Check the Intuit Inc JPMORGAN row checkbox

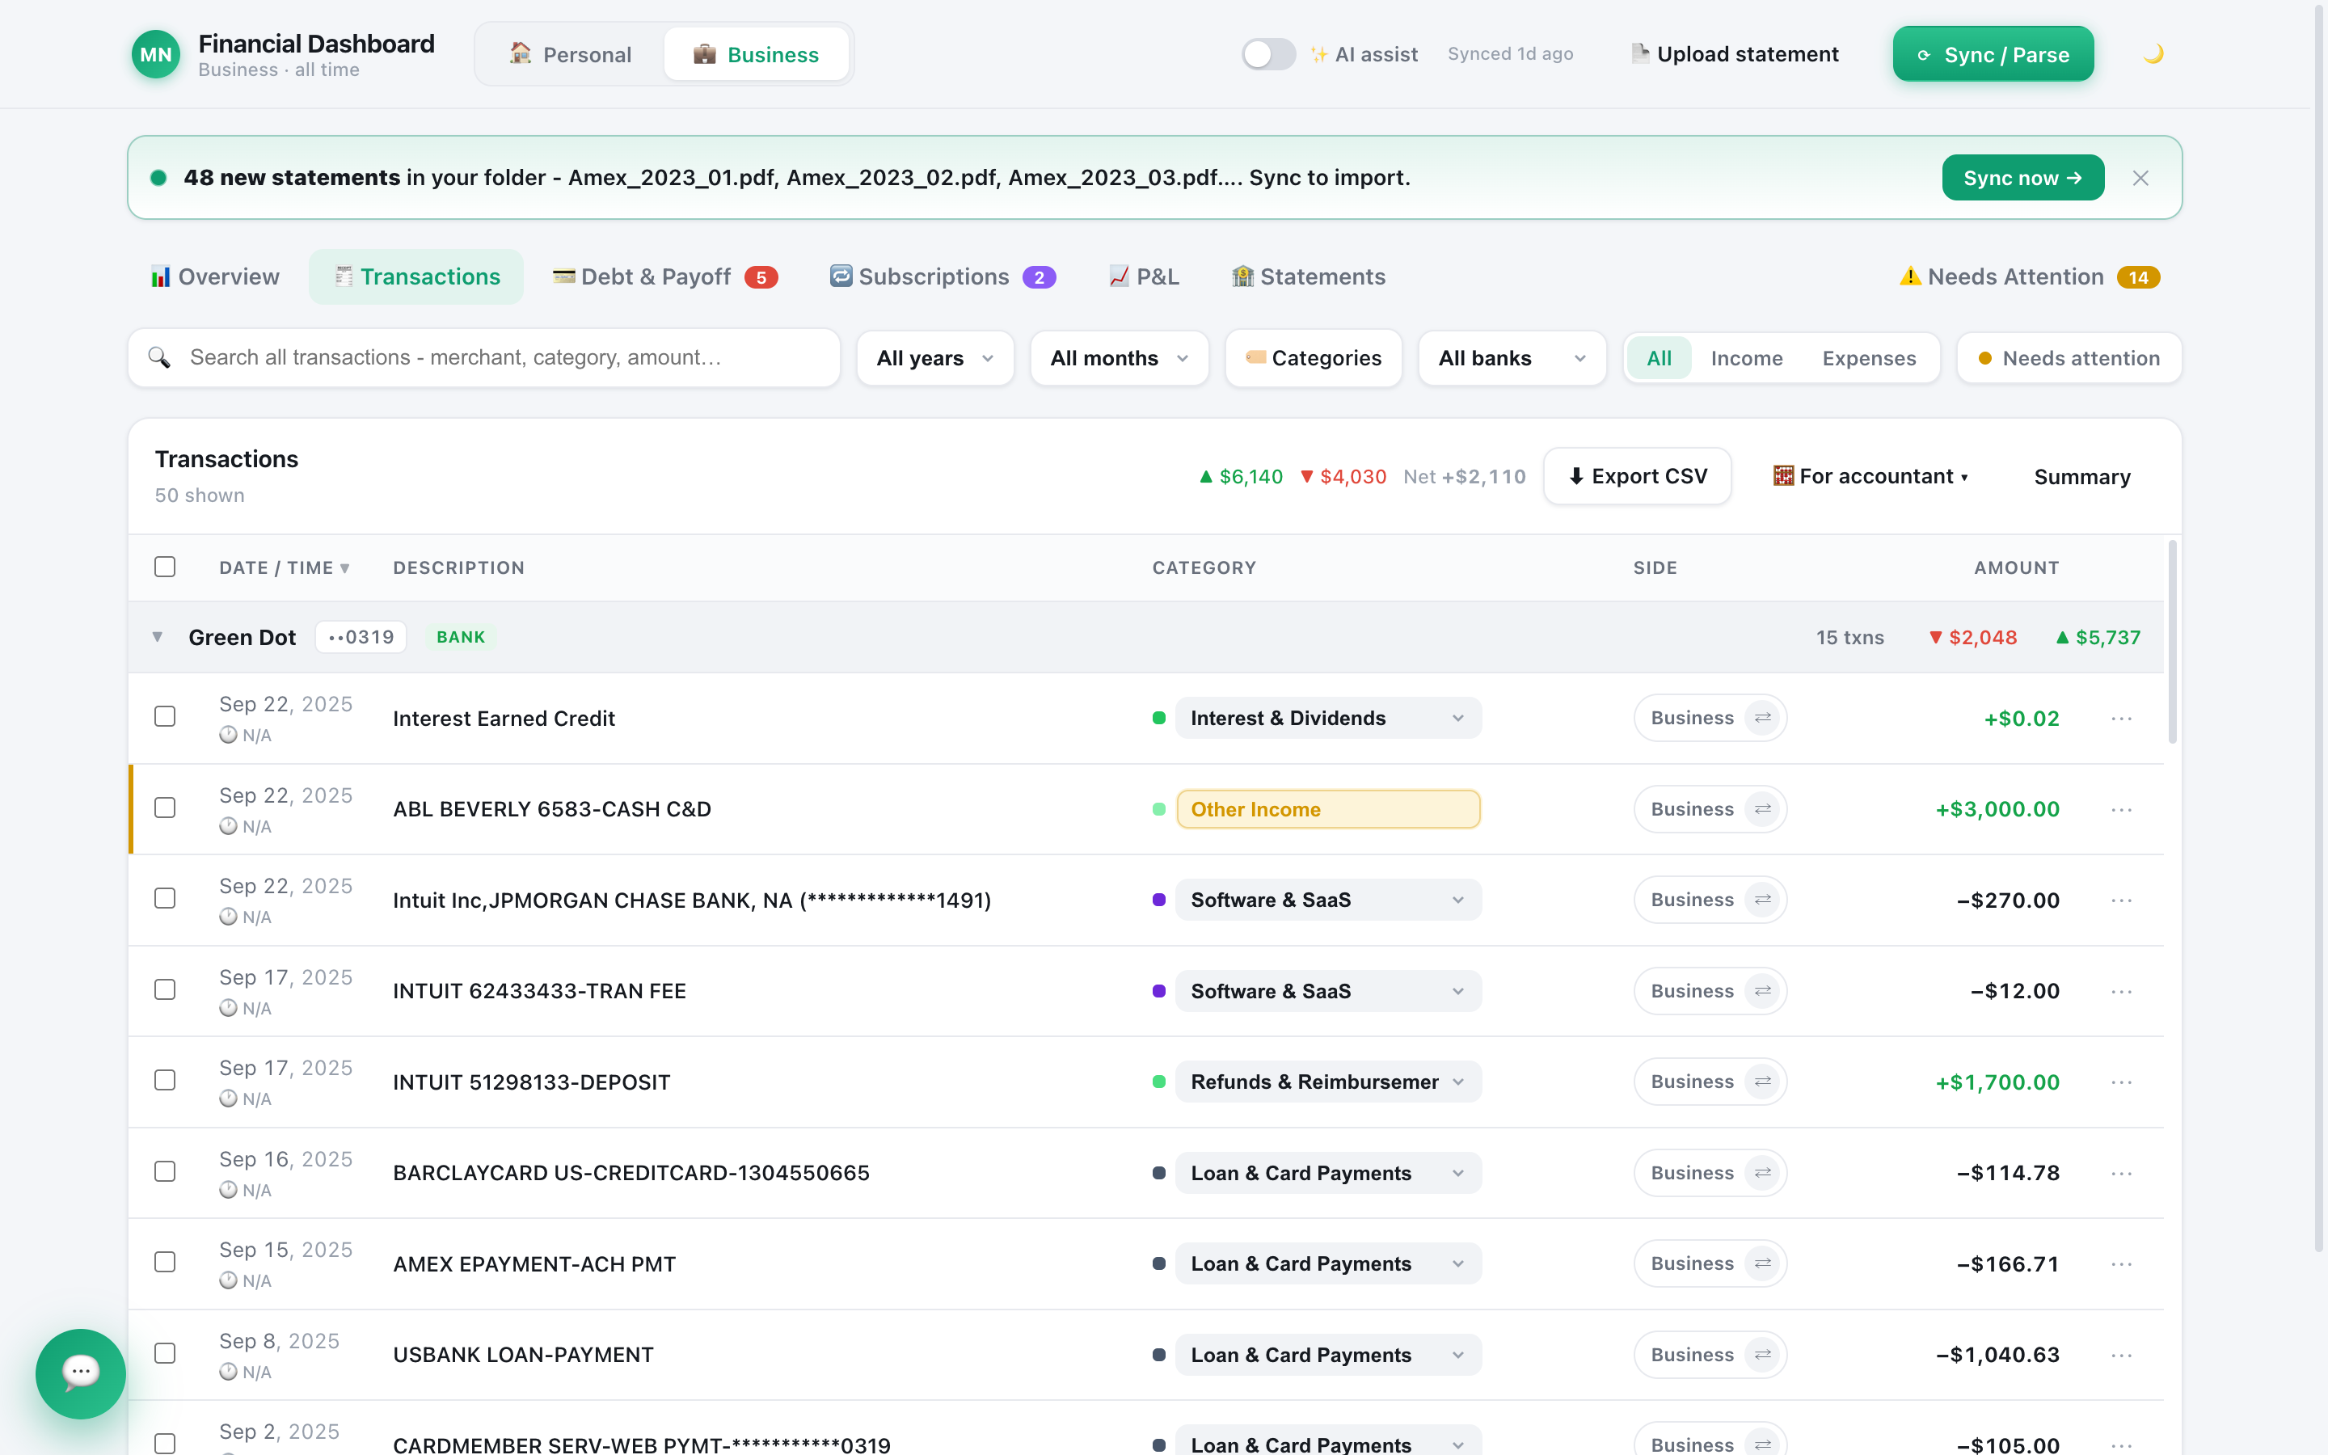click(x=166, y=899)
